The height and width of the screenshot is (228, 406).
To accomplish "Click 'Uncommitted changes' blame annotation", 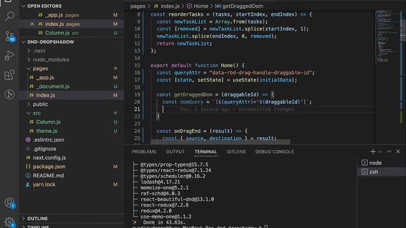I will [x=266, y=110].
